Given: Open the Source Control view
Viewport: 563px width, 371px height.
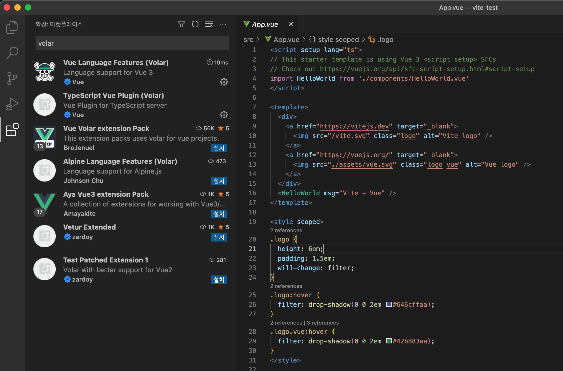Looking at the screenshot, I should pos(12,79).
